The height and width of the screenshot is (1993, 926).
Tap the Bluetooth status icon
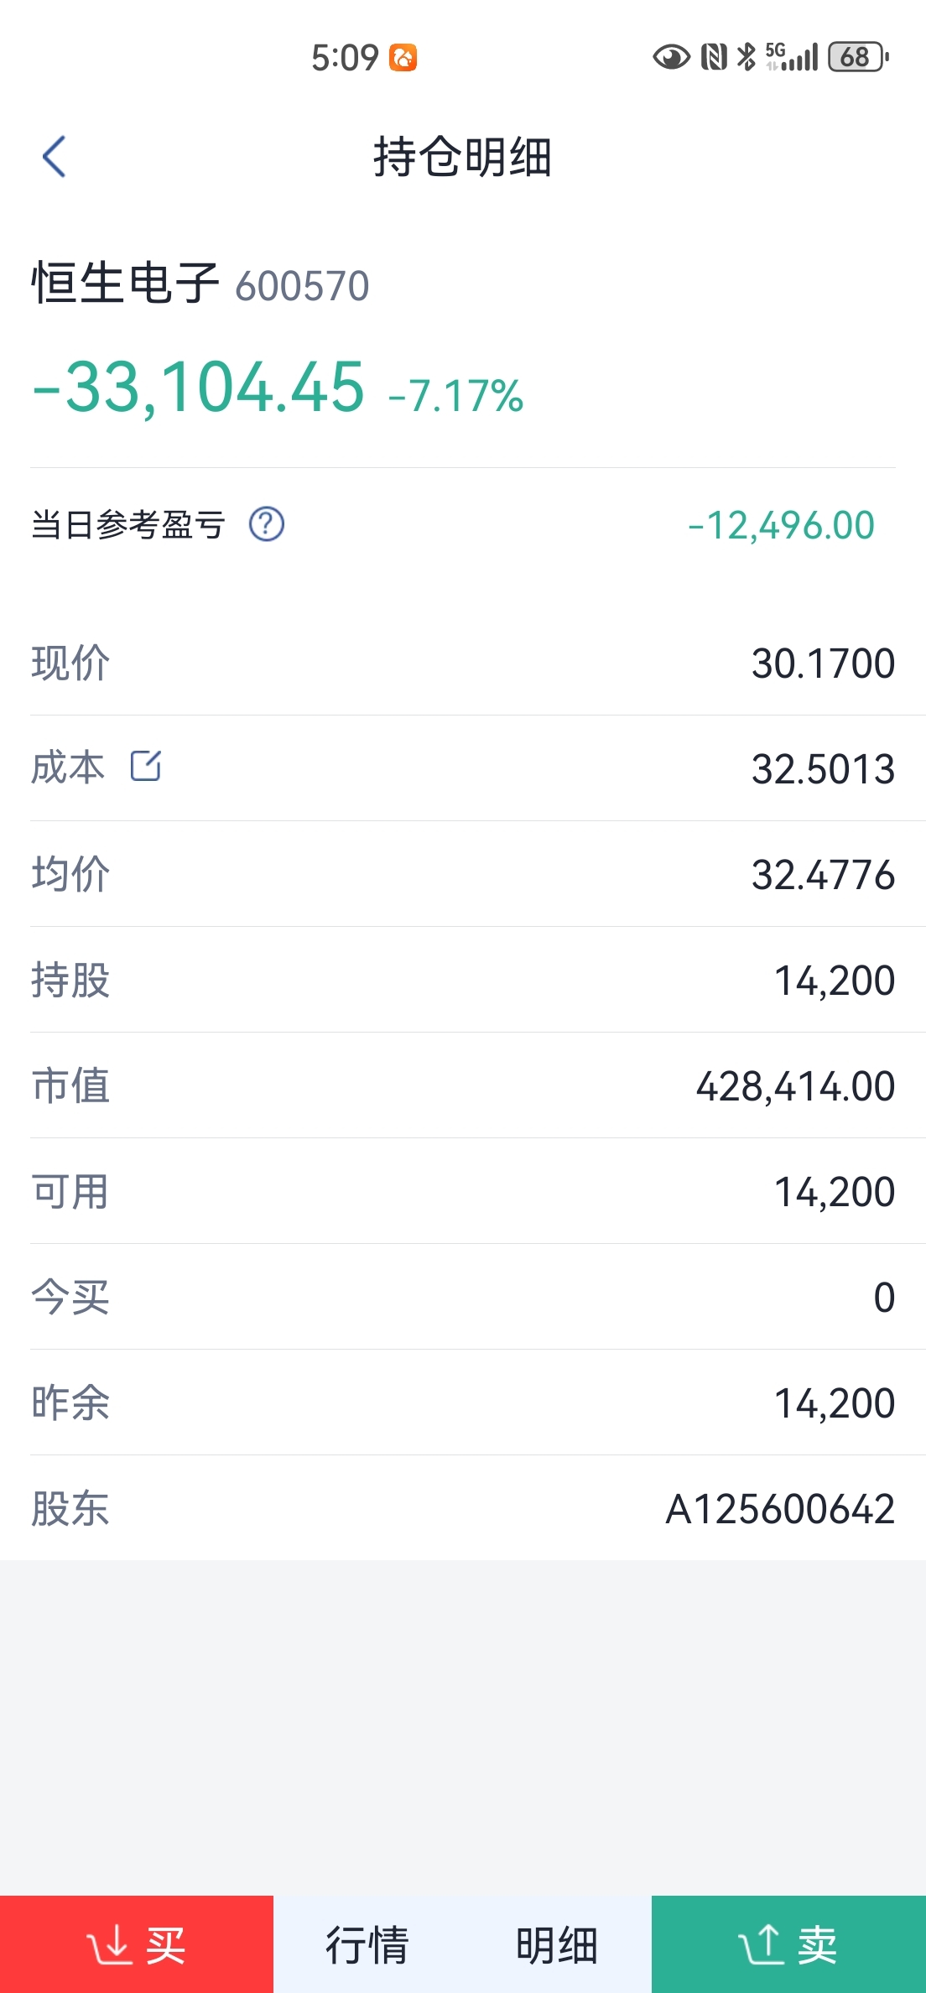point(746,57)
